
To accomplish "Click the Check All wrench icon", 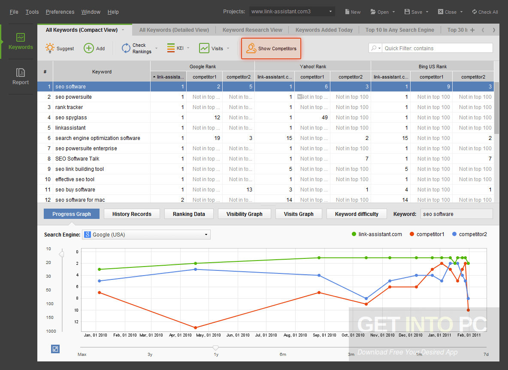I will pos(474,12).
